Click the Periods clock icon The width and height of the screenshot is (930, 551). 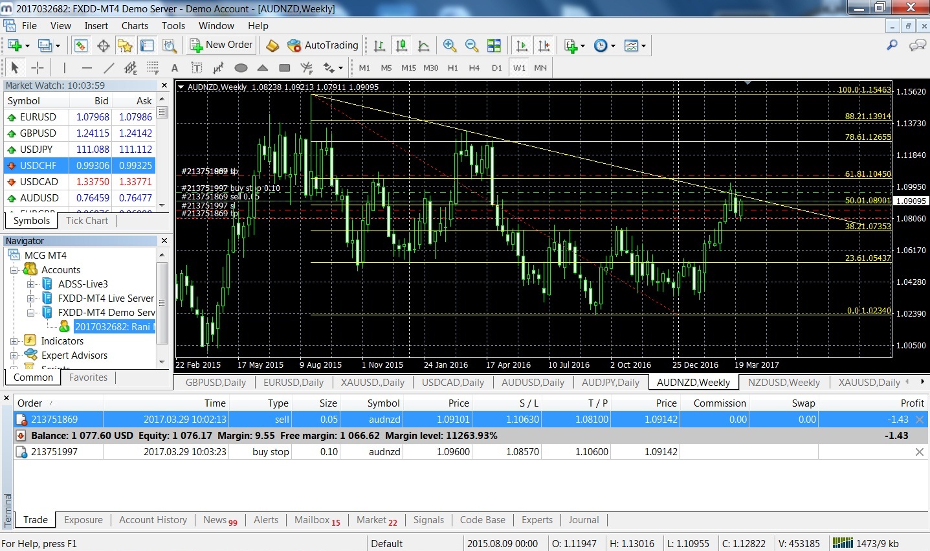pos(601,45)
